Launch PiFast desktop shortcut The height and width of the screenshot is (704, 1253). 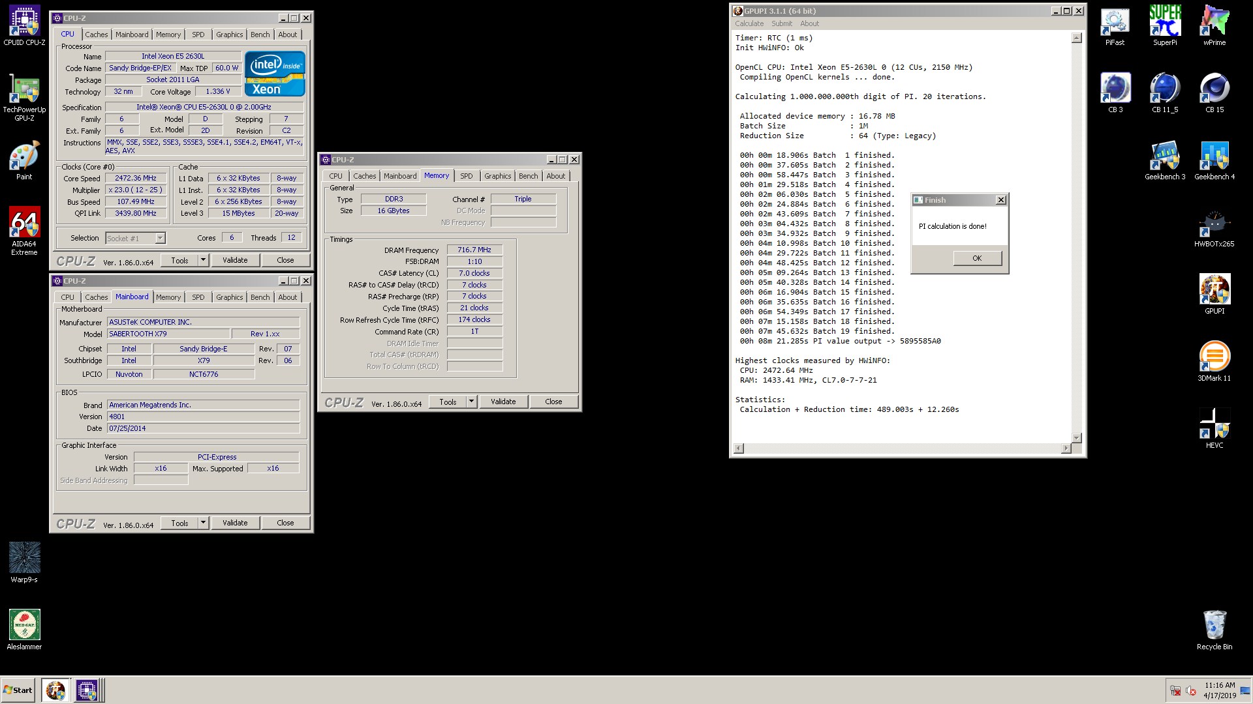(x=1115, y=26)
